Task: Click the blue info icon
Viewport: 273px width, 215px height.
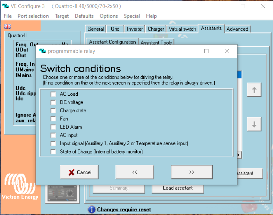Action: coord(92,209)
